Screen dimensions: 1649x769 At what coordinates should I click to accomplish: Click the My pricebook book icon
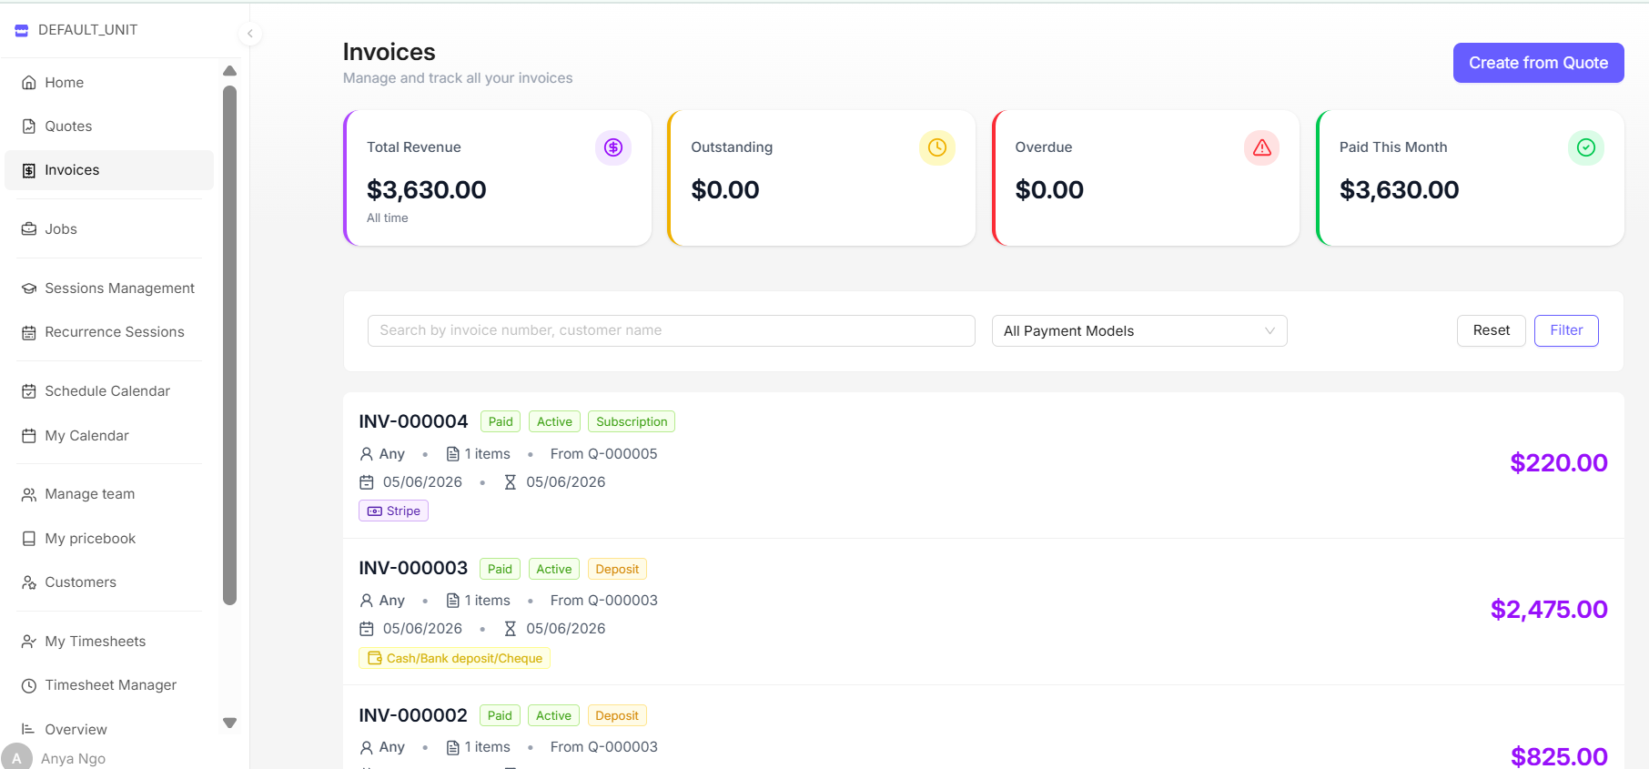(29, 539)
